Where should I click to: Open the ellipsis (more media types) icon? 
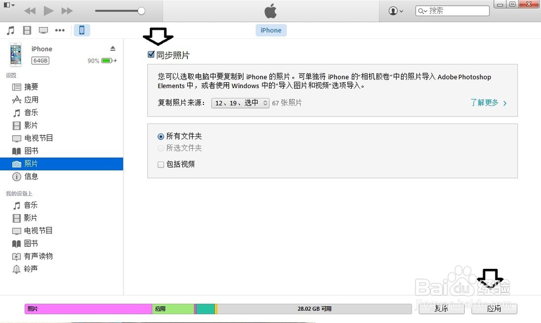tap(60, 30)
